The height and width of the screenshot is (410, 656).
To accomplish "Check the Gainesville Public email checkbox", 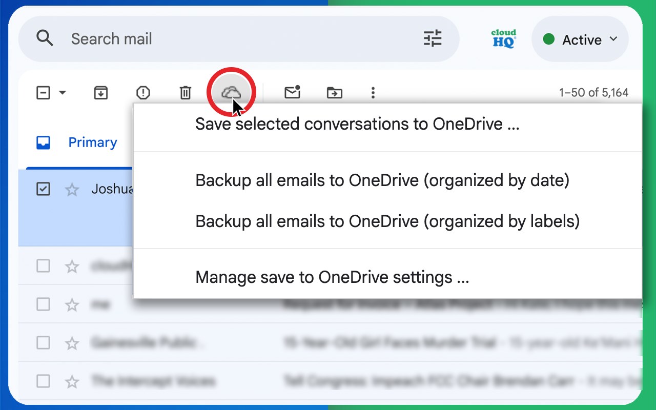I will 44,342.
